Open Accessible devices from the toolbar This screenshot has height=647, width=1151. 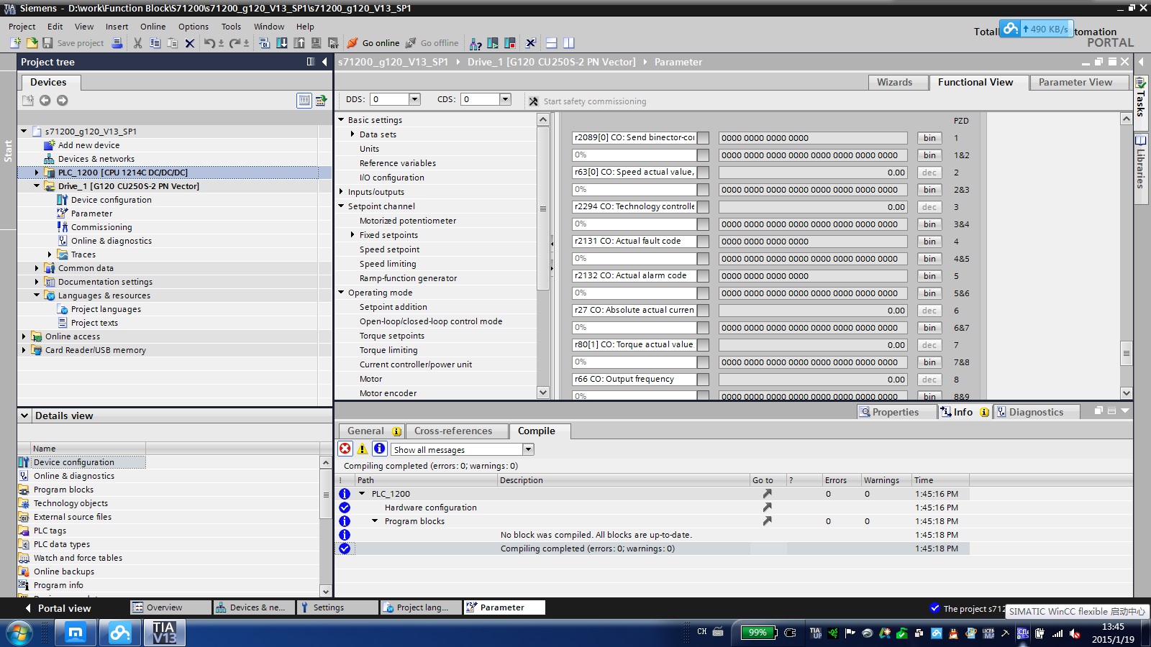476,43
